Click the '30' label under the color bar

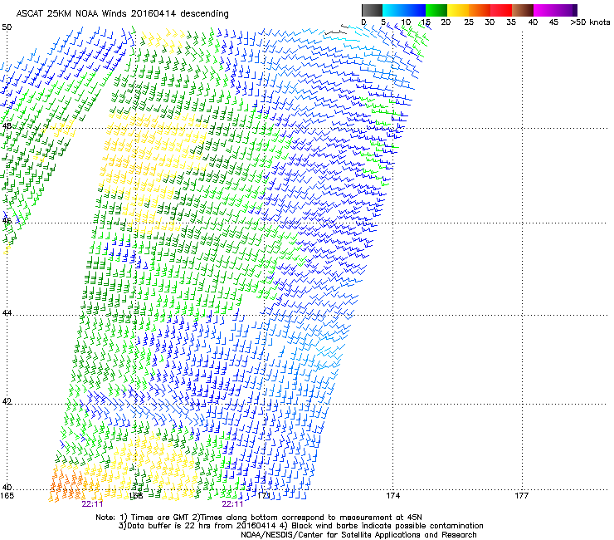pyautogui.click(x=490, y=22)
